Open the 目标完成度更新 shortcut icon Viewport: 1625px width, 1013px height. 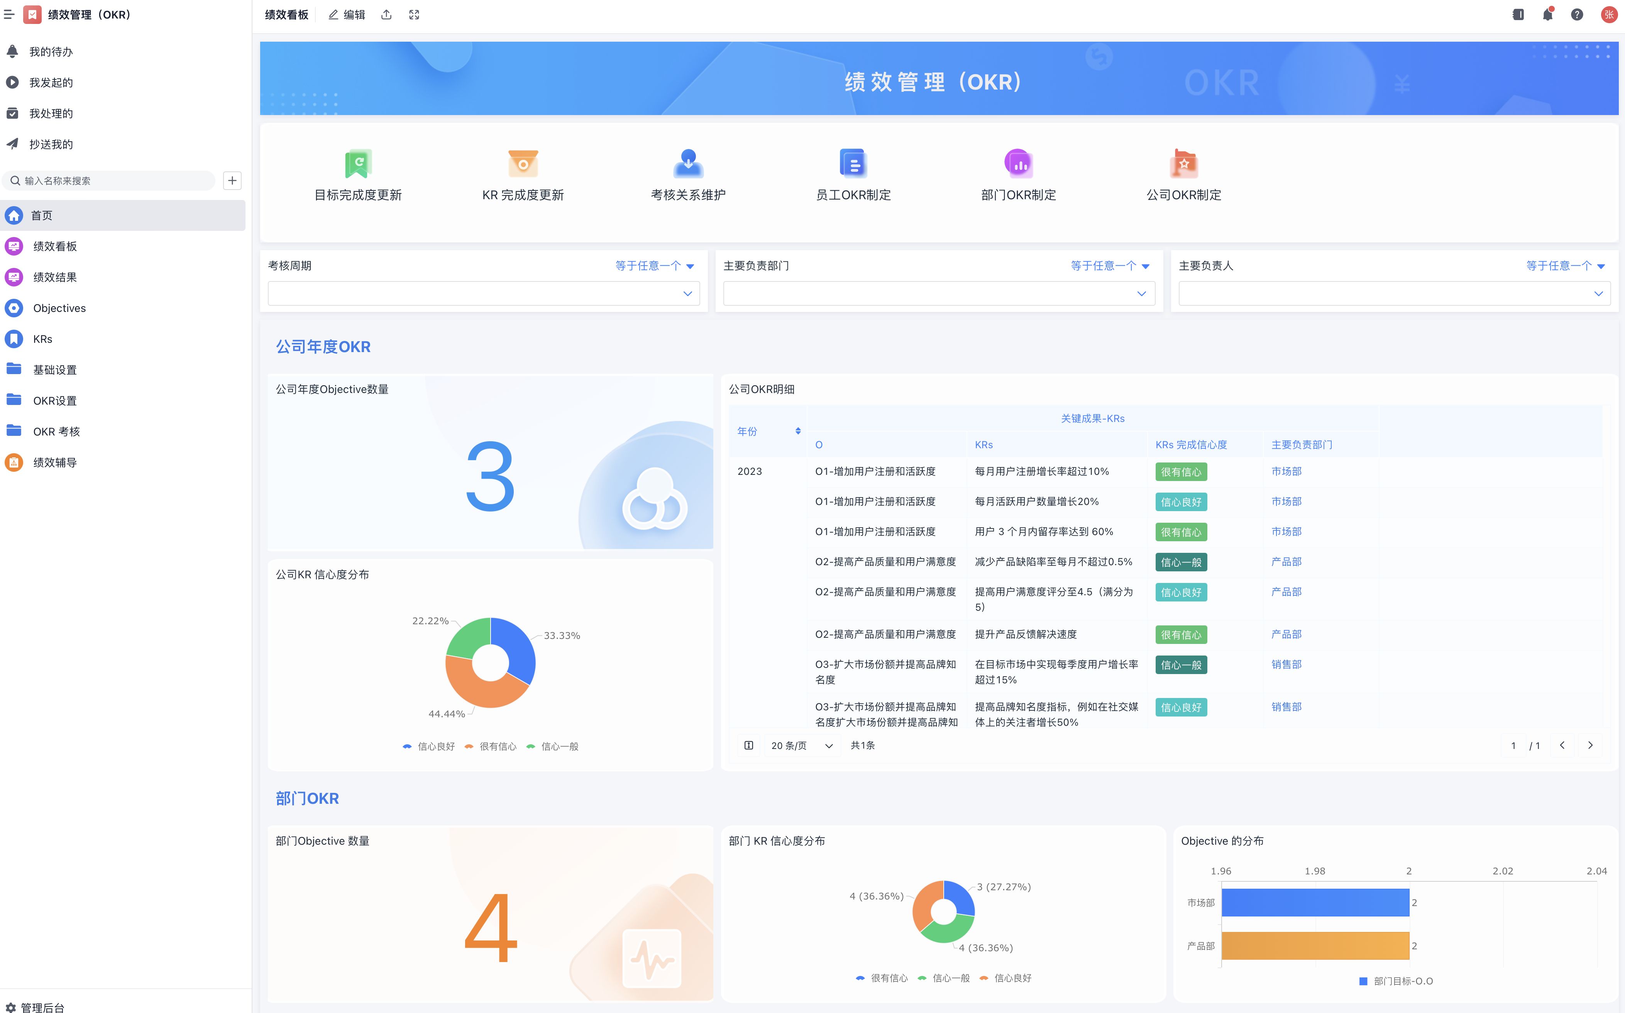[358, 163]
